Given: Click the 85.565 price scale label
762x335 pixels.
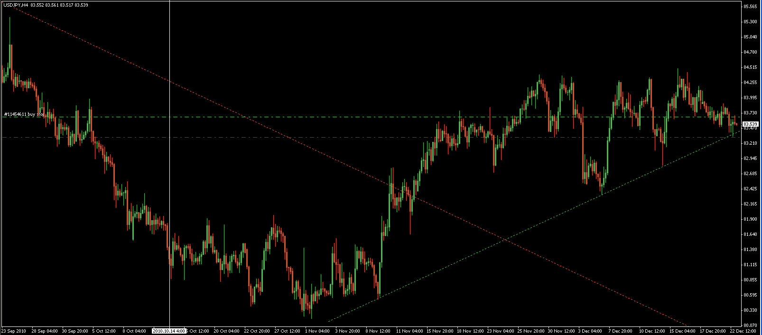Looking at the screenshot, I should pyautogui.click(x=750, y=7).
